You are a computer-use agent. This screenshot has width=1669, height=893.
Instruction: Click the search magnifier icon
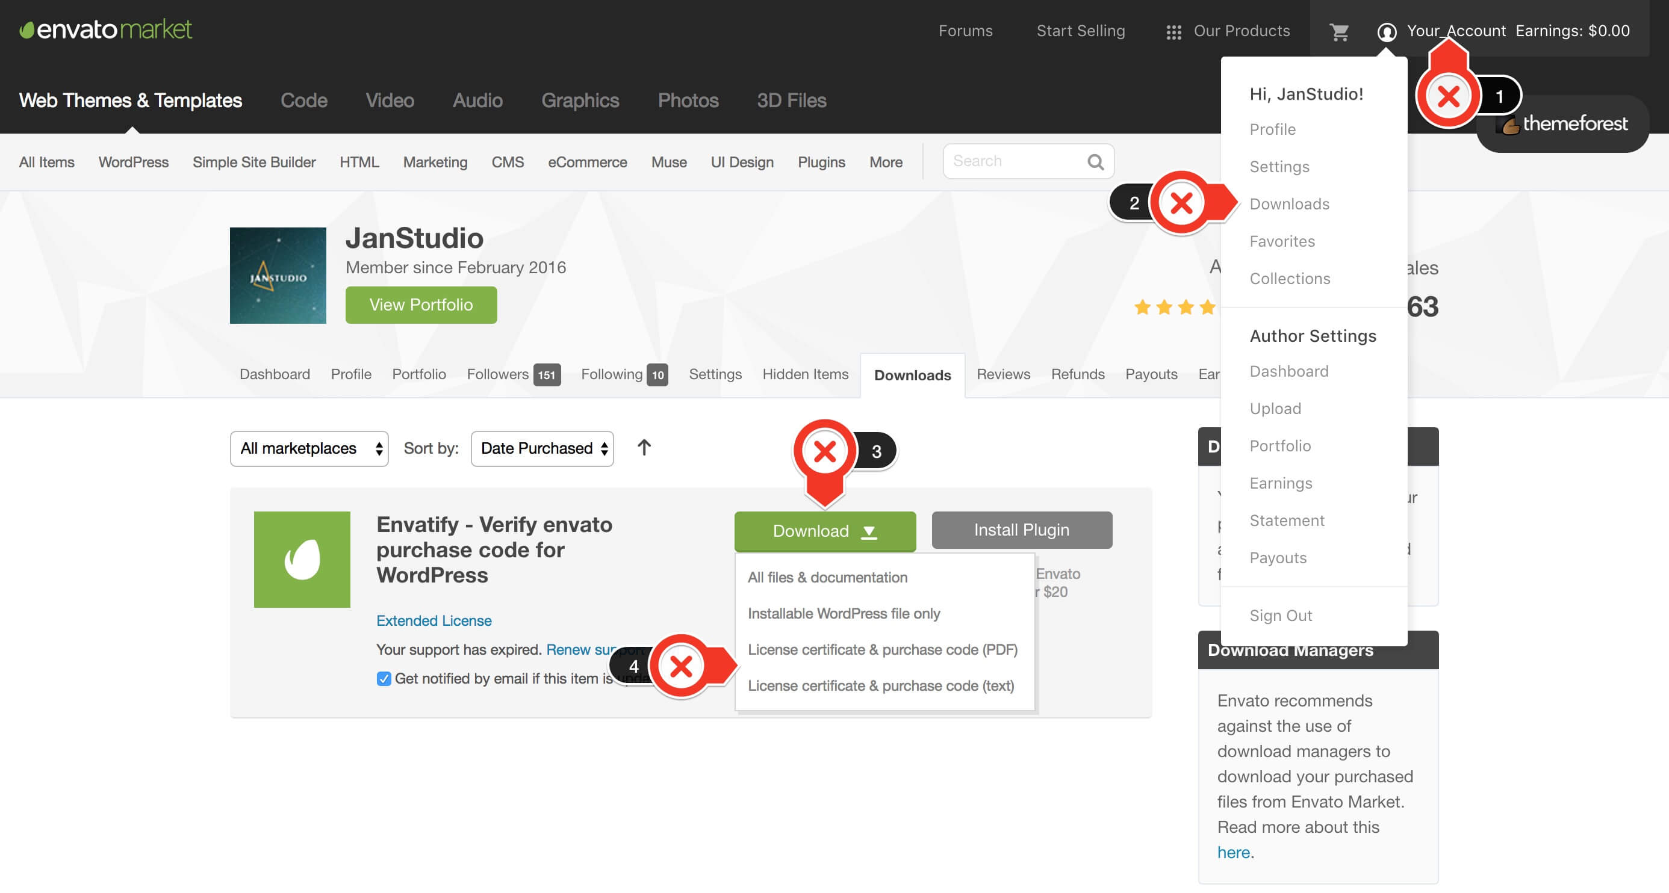[x=1095, y=162]
